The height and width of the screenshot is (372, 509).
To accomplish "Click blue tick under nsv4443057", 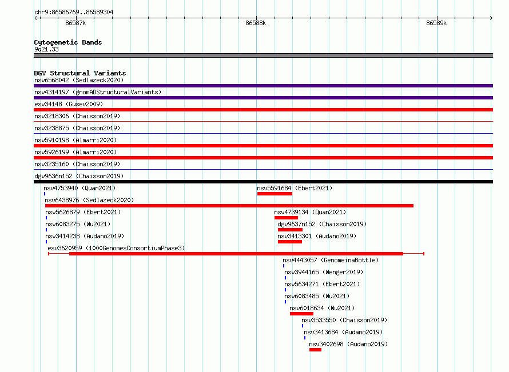I will click(x=284, y=266).
